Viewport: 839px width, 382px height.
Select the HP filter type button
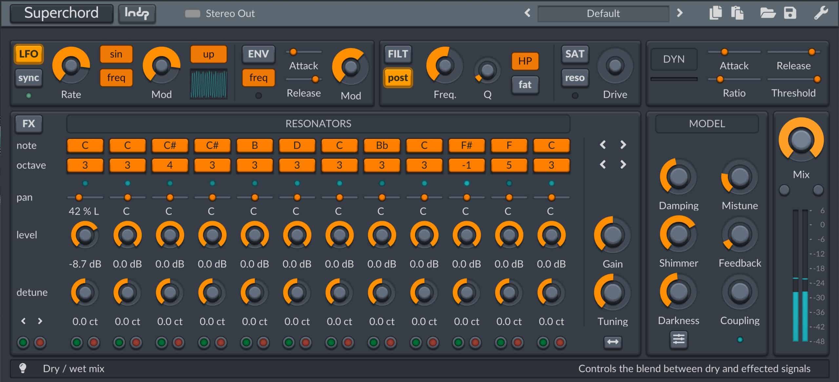coord(525,61)
